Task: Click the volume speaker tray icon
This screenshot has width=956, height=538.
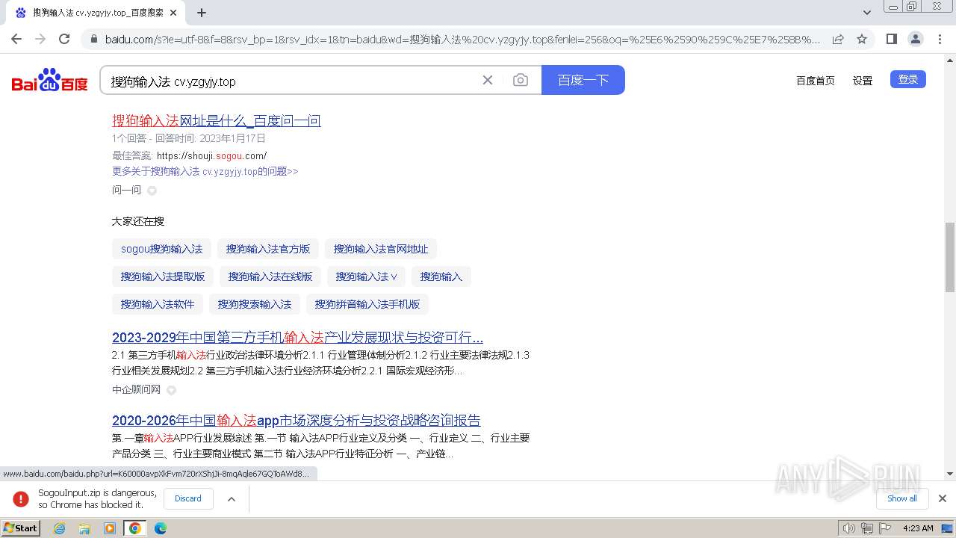Action: [x=849, y=528]
